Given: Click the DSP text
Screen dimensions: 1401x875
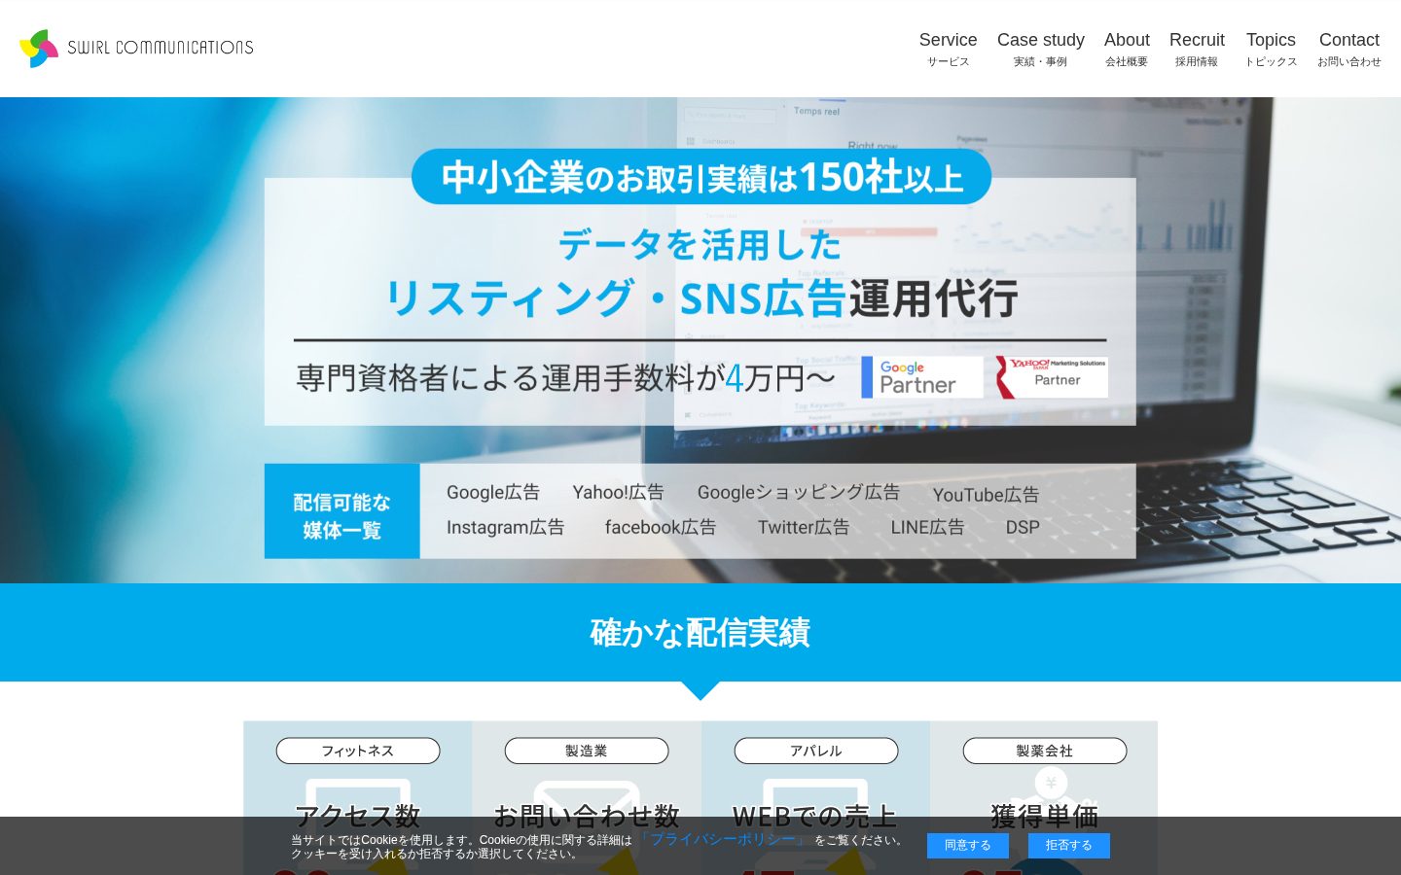Looking at the screenshot, I should click(x=1023, y=527).
